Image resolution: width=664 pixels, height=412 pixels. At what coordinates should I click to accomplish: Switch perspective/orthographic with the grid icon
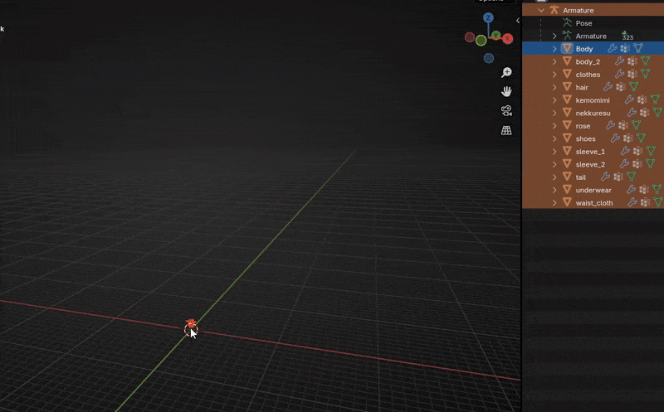(x=506, y=130)
